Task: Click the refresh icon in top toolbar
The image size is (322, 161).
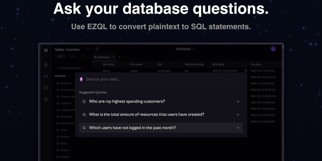Action: tap(97, 49)
